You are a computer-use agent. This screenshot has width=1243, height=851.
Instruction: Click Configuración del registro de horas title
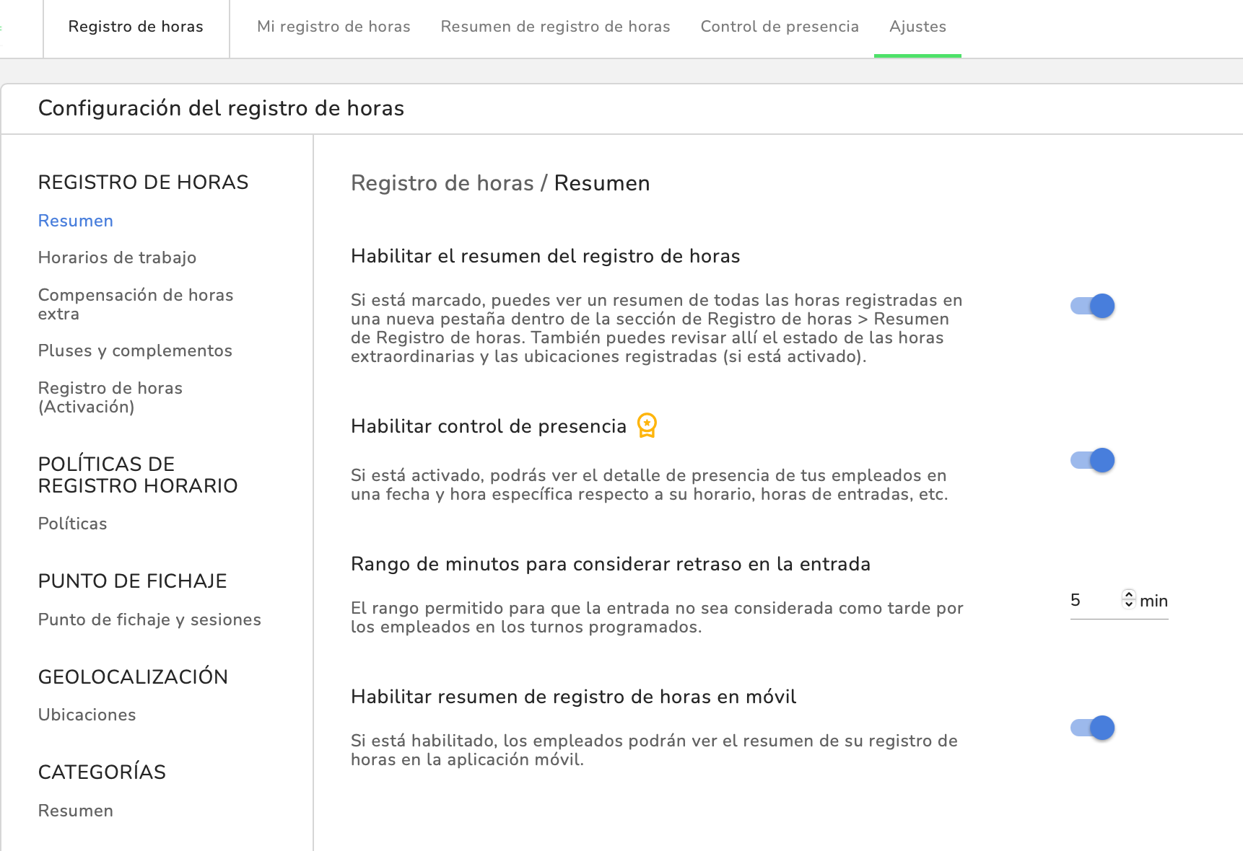[x=221, y=108]
